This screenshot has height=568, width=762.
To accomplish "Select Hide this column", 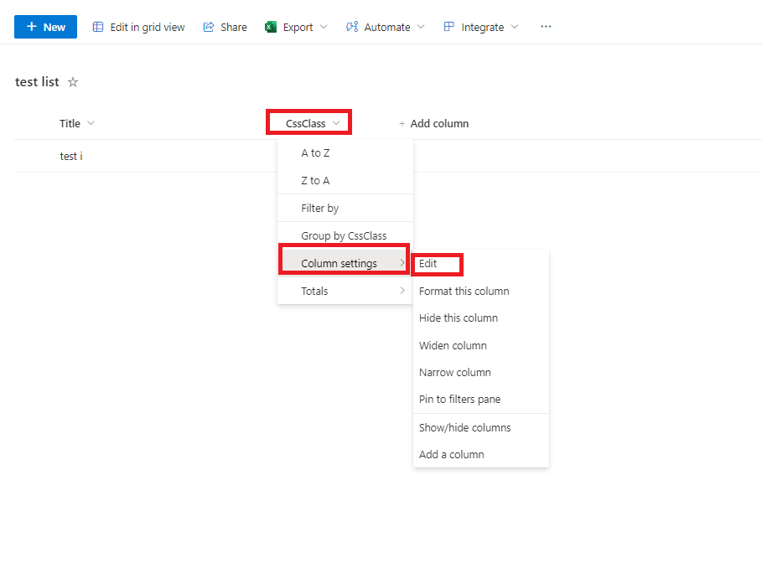I will click(481, 318).
